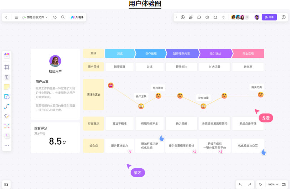Click the AI助手 button
Image resolution: width=290 pixels, height=189 pixels.
click(77, 17)
